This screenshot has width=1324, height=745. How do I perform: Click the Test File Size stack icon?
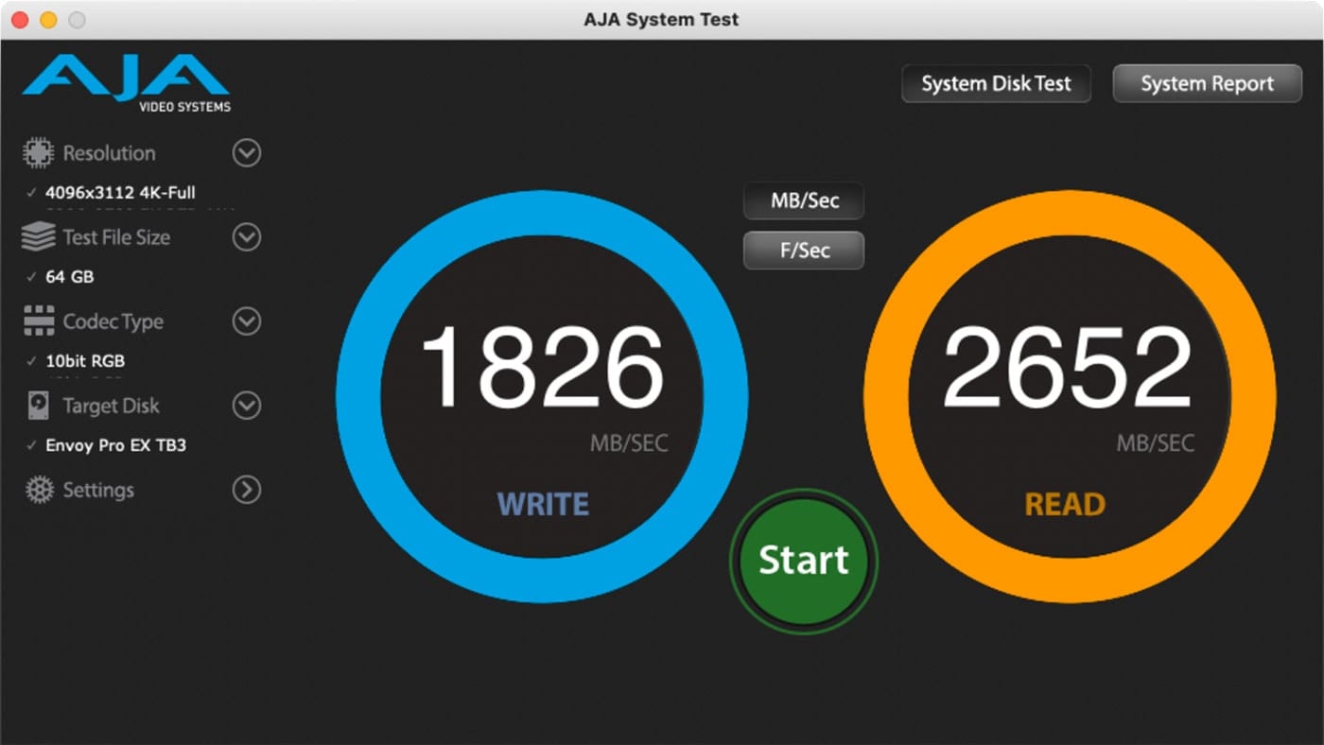pyautogui.click(x=39, y=237)
